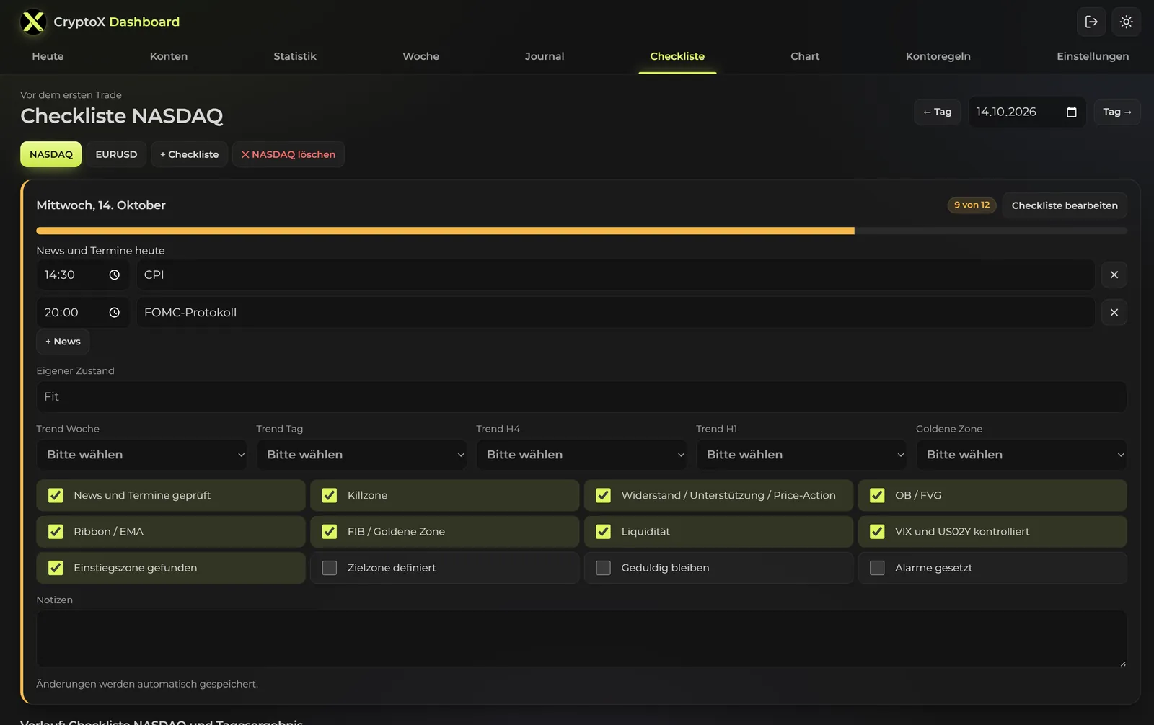Click the logout icon in the header
The height and width of the screenshot is (725, 1154).
(1091, 22)
